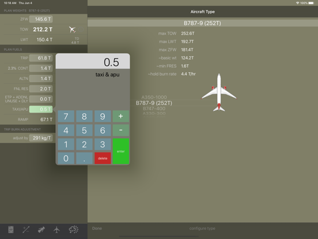Tap the red delete key

point(103,158)
